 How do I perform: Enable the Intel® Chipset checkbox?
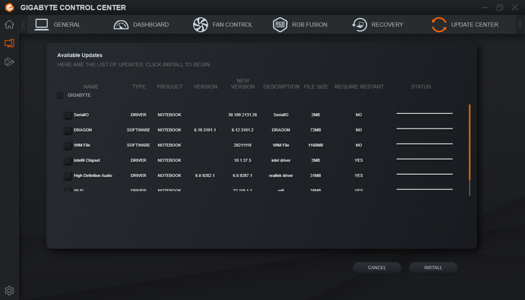67,160
